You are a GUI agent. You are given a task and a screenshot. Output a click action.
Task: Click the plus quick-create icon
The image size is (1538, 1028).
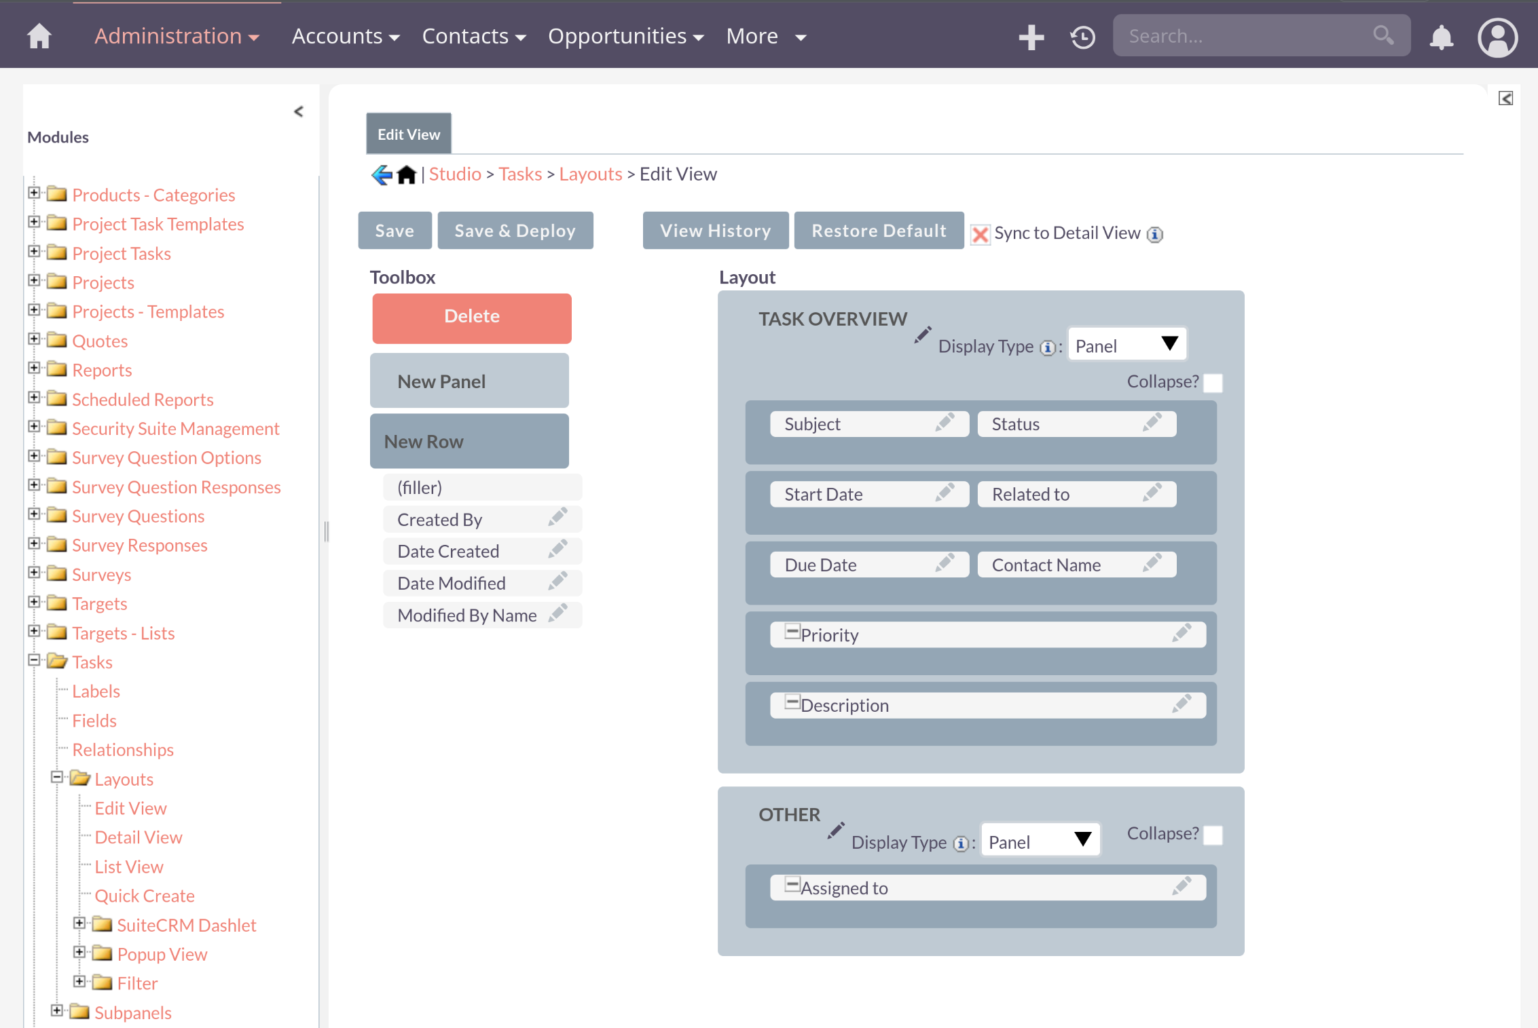pyautogui.click(x=1031, y=37)
